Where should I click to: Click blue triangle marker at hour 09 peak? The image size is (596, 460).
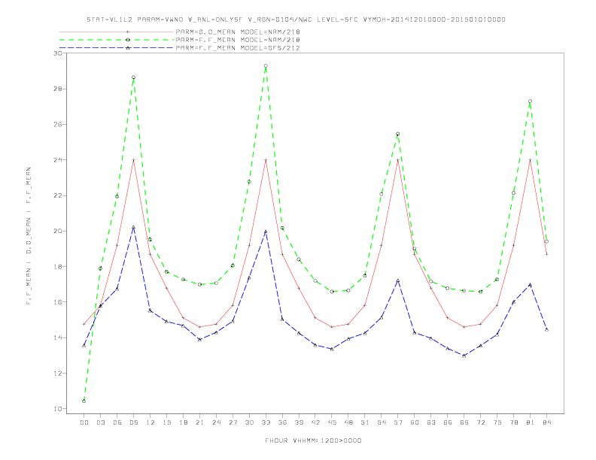tap(133, 227)
